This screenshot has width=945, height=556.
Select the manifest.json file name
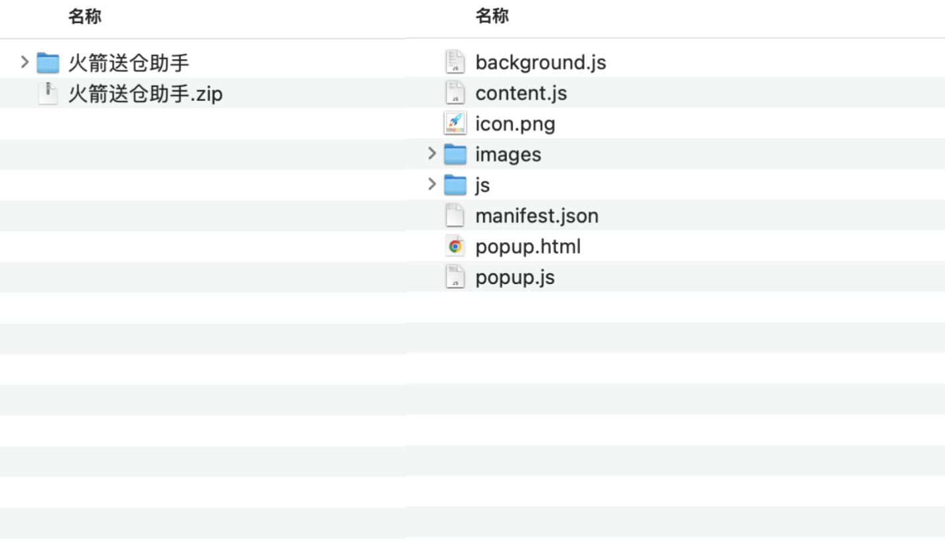[x=537, y=216]
